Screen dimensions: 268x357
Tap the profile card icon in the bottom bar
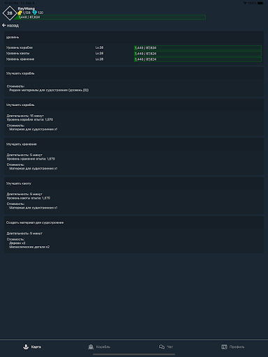pyautogui.click(x=224, y=347)
